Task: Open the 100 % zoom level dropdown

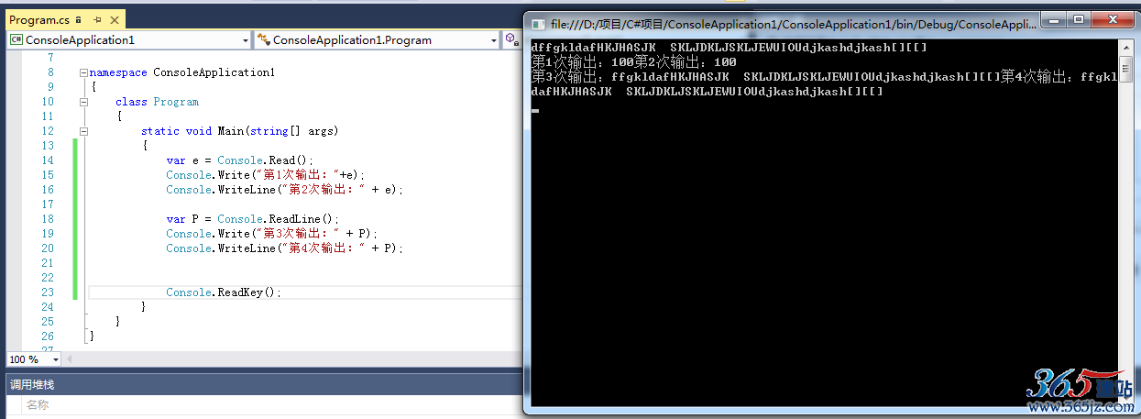Action: click(x=56, y=360)
